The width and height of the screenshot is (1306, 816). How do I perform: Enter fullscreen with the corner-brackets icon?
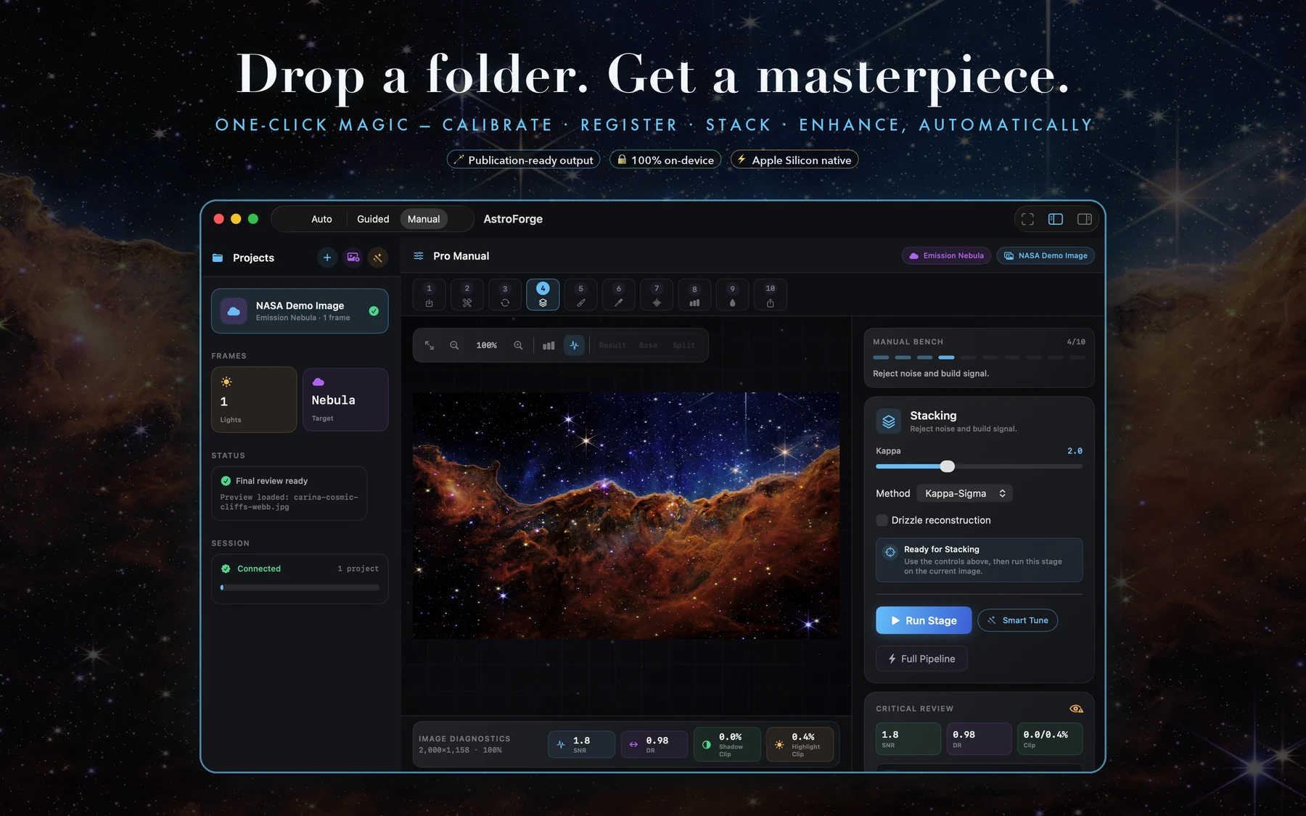point(1027,219)
